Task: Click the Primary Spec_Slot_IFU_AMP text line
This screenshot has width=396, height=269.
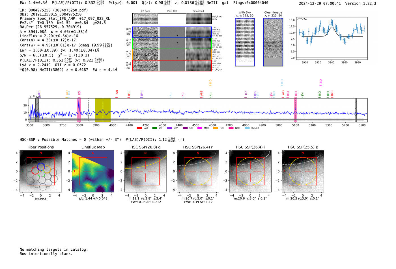Action: [x=65, y=19]
